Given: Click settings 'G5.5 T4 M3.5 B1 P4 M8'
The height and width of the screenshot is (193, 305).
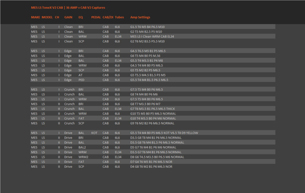Looking at the screenshot, I should click(147, 61).
